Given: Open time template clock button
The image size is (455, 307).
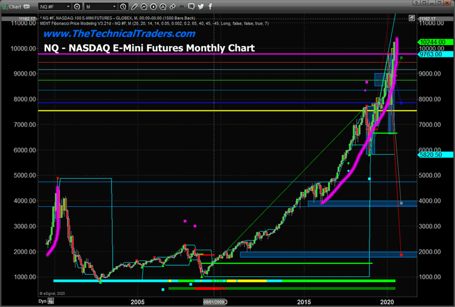Looking at the screenshot, I should tap(123, 6).
